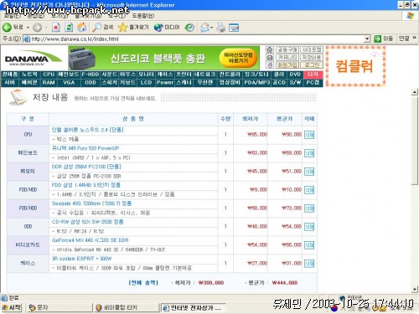
Task: Select the 메인보드 category tab
Action: [x=69, y=75]
